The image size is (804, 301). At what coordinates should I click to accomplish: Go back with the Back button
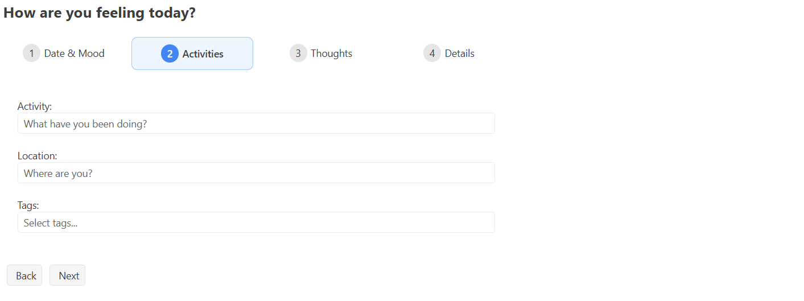pos(24,275)
